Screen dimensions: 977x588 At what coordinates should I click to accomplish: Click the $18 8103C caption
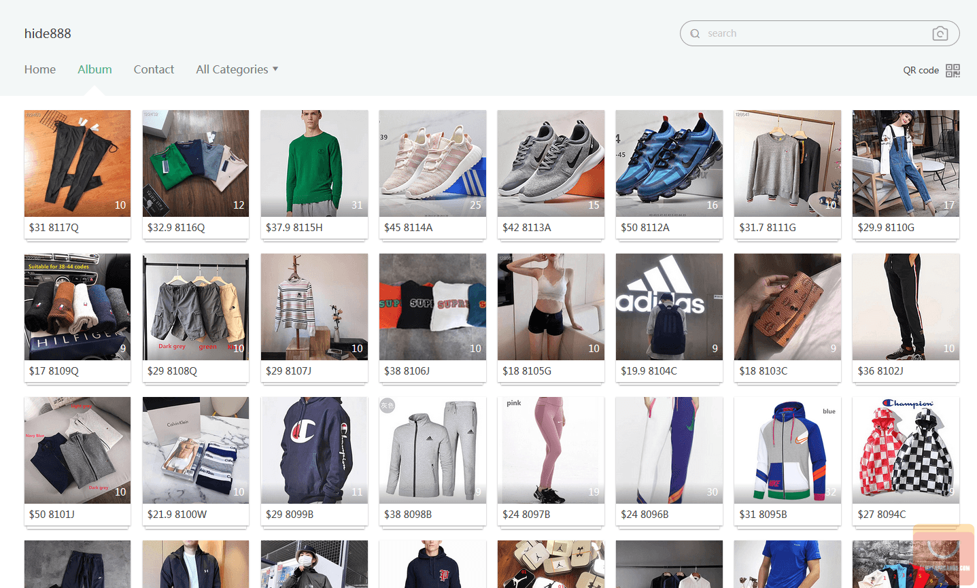[x=763, y=371]
